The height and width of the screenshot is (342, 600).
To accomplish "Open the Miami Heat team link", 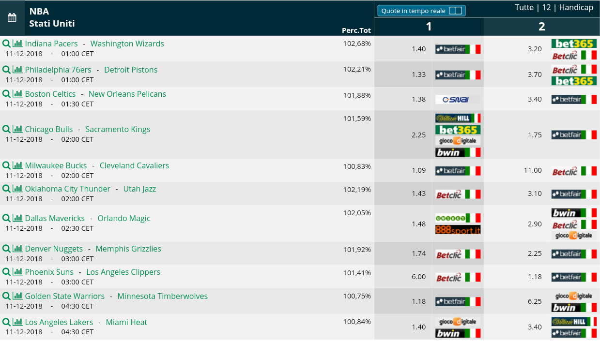I will pyautogui.click(x=126, y=322).
